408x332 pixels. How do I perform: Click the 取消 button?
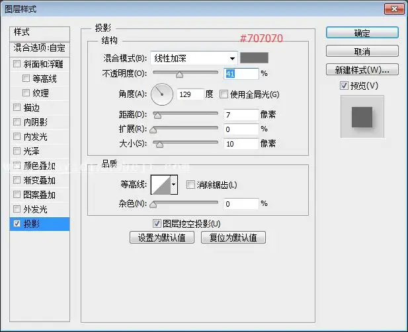pos(362,51)
